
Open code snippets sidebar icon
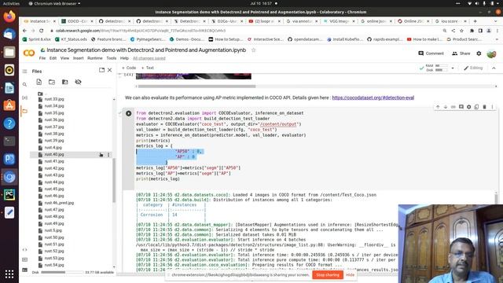point(24,250)
